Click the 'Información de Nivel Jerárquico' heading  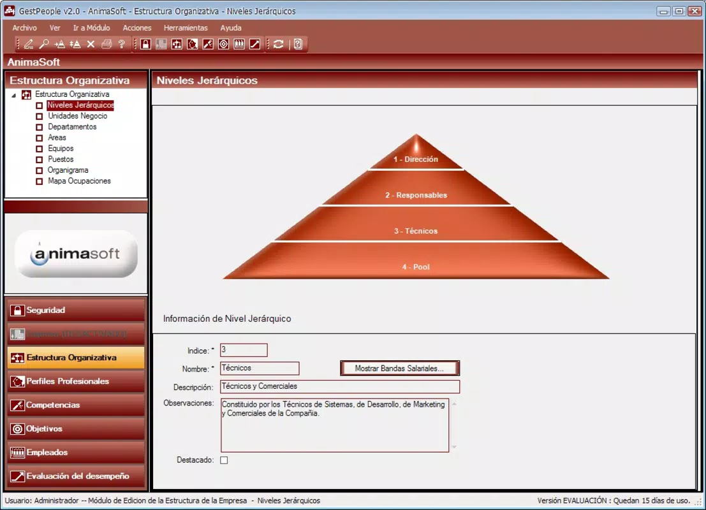(227, 319)
